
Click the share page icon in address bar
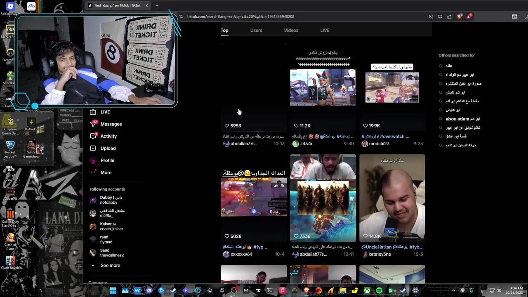449,16
